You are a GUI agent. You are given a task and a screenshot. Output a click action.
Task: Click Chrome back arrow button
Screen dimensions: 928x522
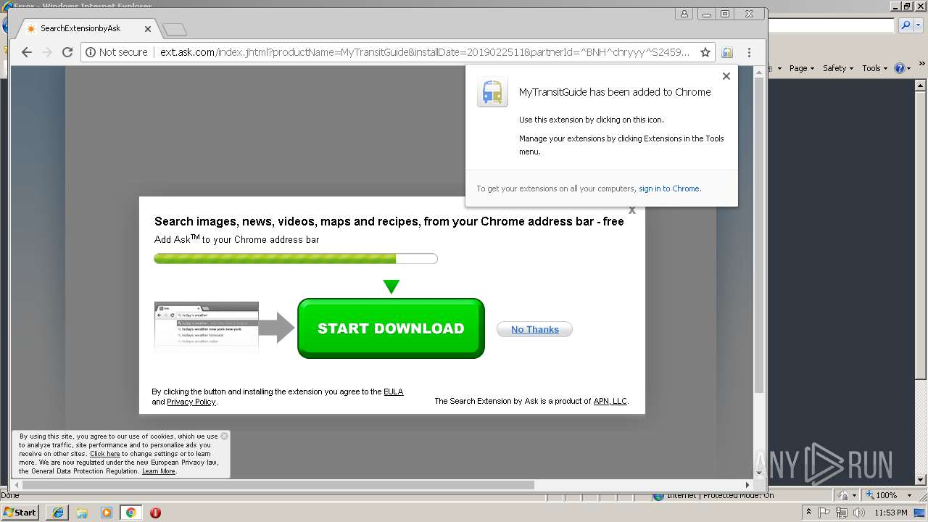pos(27,52)
